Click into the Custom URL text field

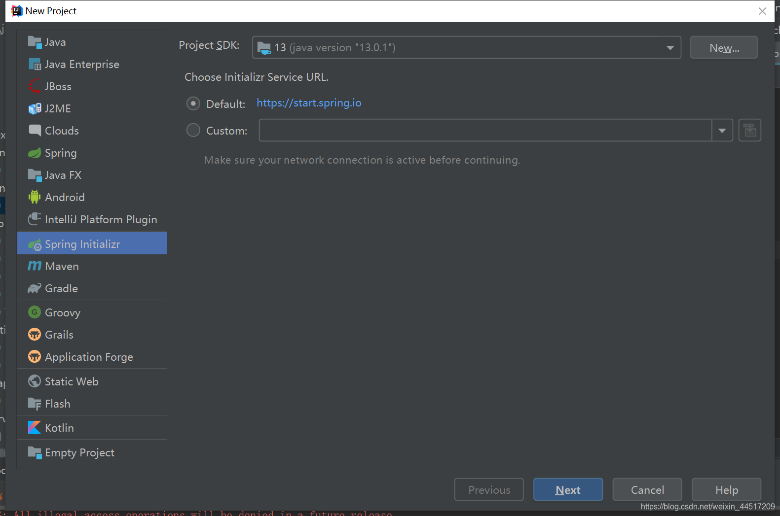(x=485, y=130)
